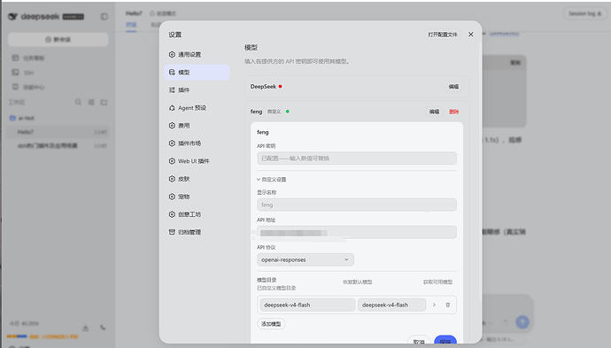Image resolution: width=611 pixels, height=348 pixels.
Task: Click 编辑 on the feng provider
Action: tap(434, 112)
